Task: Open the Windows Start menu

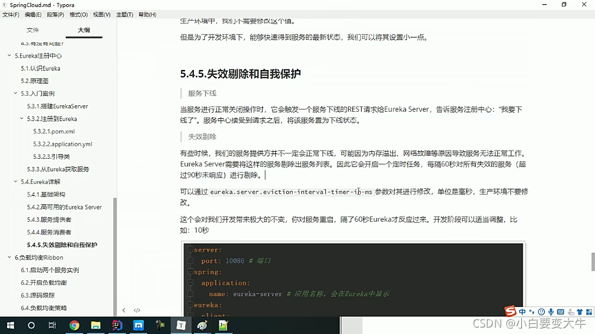Action: tap(10, 325)
